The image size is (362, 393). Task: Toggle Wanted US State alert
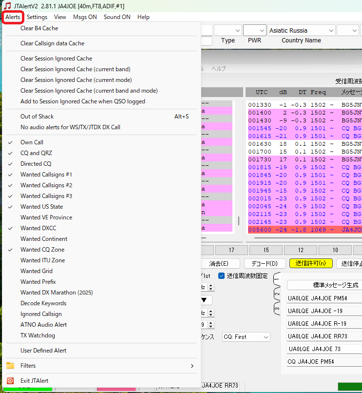click(x=101, y=207)
